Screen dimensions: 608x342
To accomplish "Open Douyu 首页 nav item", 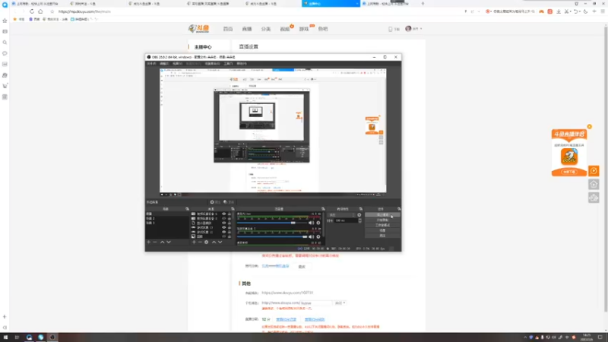I will (228, 29).
